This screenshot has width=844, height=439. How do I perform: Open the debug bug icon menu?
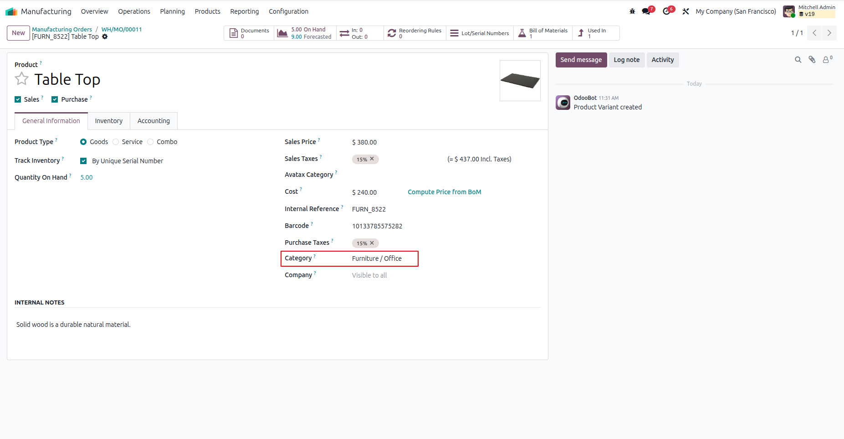[x=632, y=11]
